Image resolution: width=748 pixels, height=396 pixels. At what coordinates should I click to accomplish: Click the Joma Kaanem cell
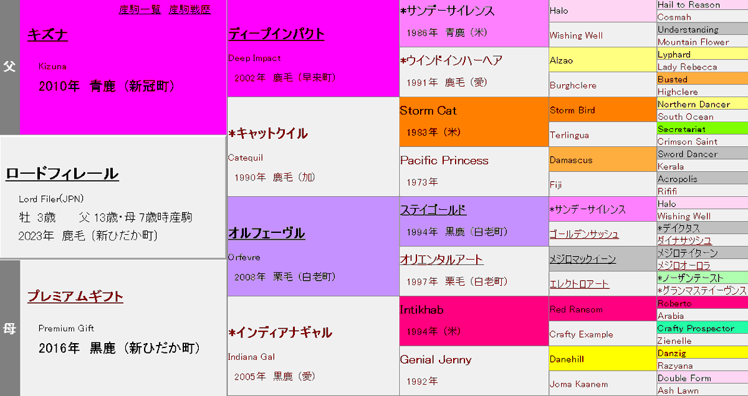603,384
